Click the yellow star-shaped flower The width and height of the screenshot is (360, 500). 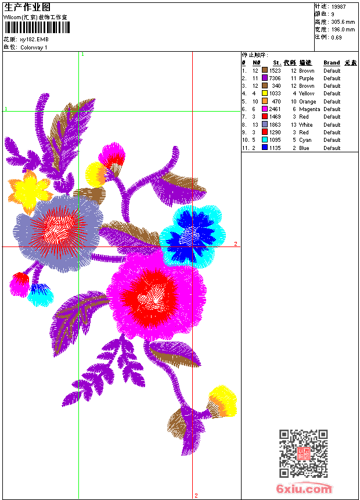(x=29, y=191)
